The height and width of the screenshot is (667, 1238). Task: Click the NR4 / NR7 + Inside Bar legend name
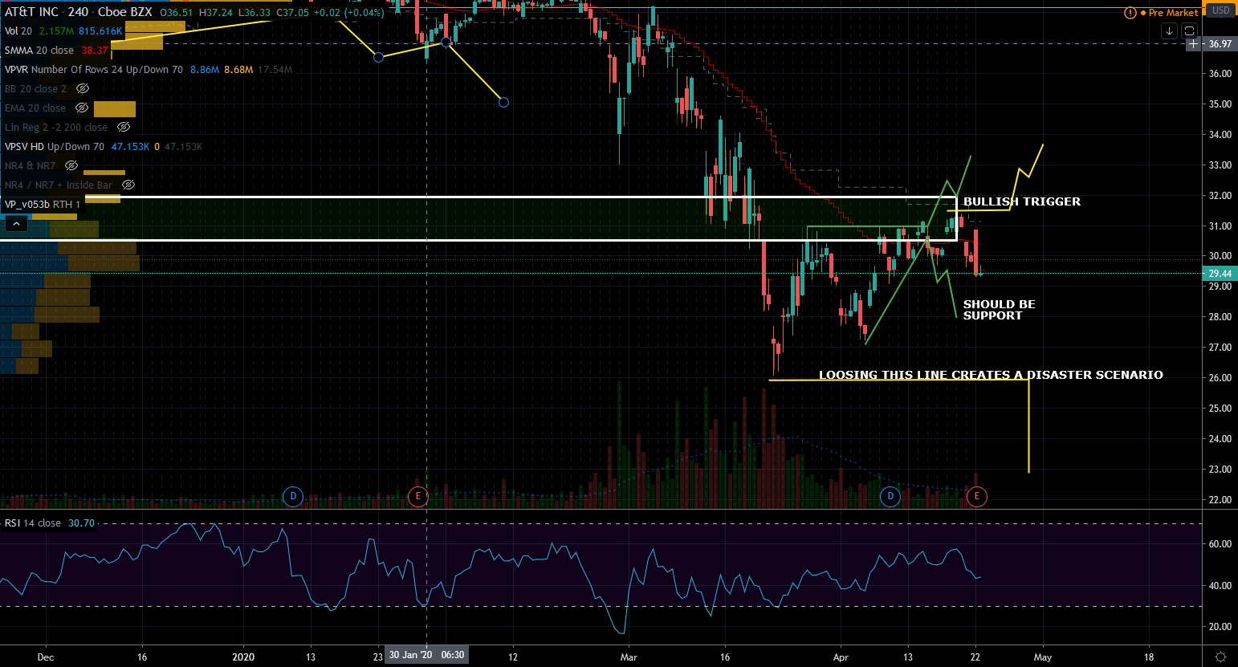59,185
